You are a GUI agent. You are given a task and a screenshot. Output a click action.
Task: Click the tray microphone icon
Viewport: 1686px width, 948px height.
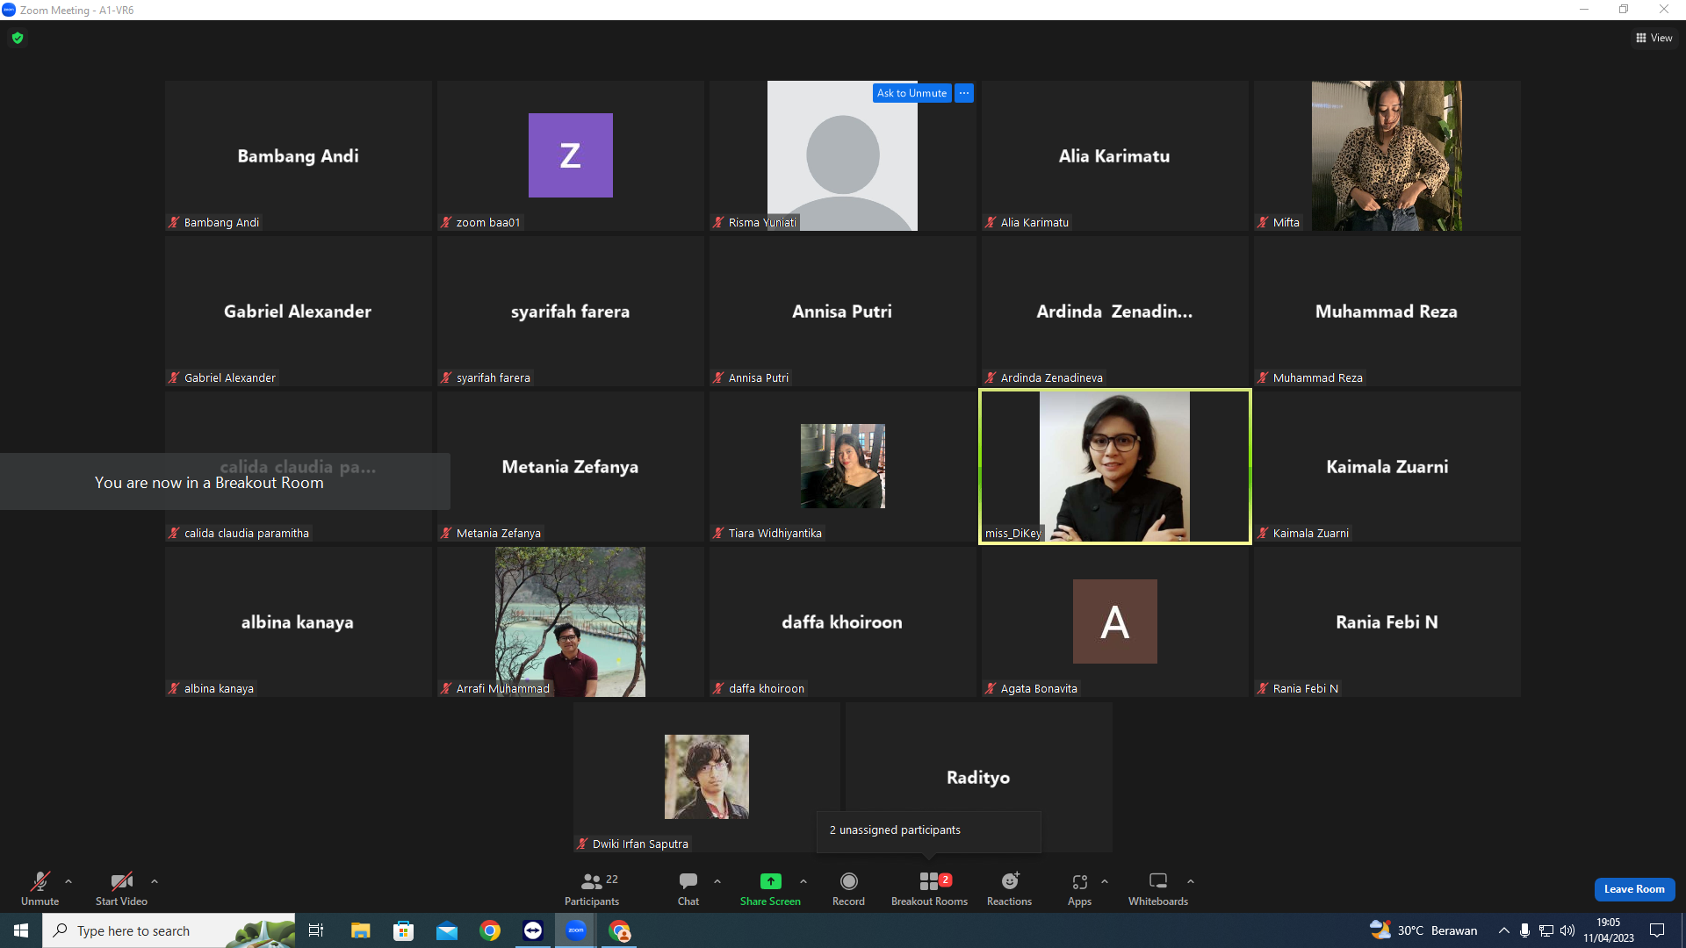coord(1525,930)
